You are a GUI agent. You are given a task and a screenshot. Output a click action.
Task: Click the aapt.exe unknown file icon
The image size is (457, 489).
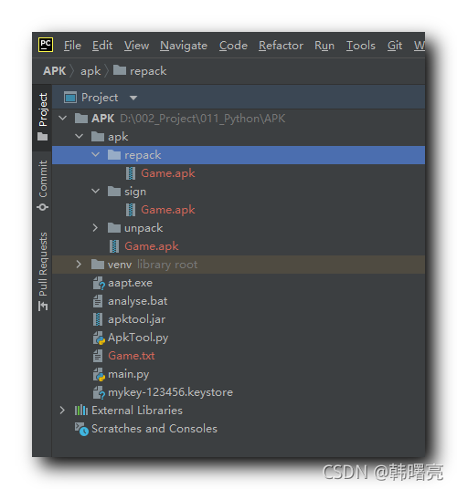pos(99,283)
